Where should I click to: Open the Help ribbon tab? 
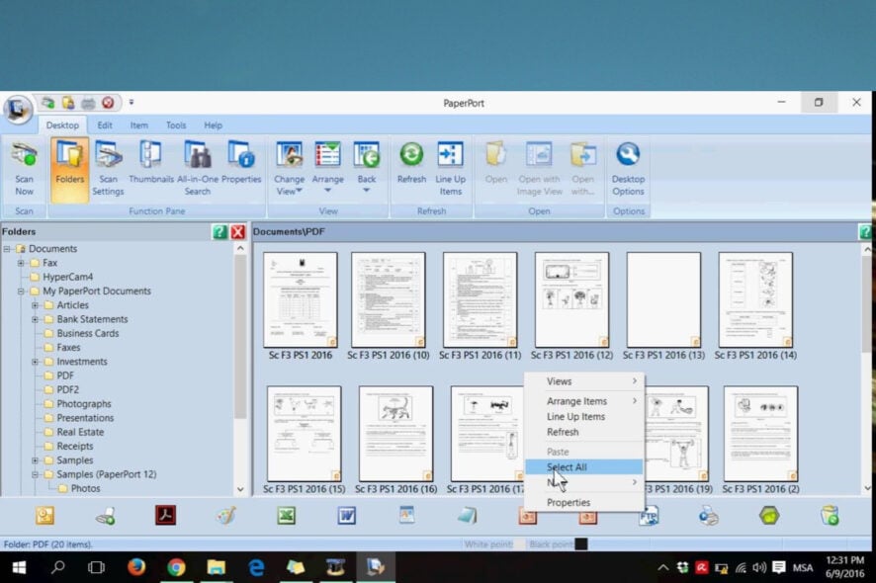click(213, 125)
